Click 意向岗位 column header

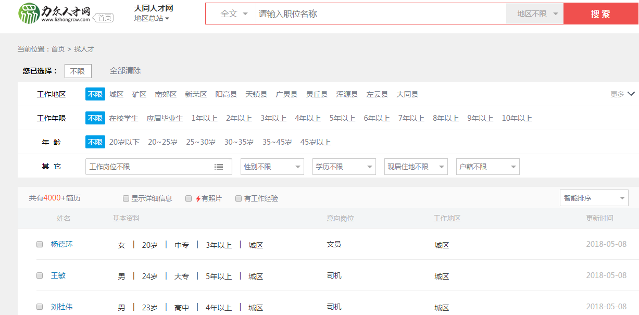click(340, 218)
